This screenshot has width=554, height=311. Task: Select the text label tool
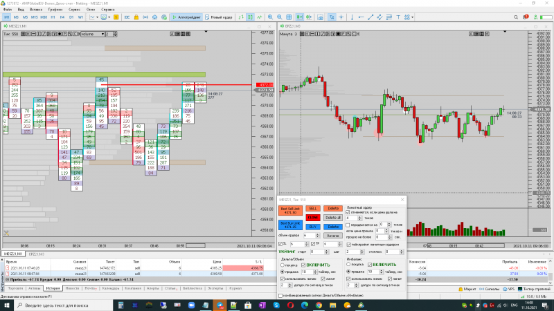[398, 17]
